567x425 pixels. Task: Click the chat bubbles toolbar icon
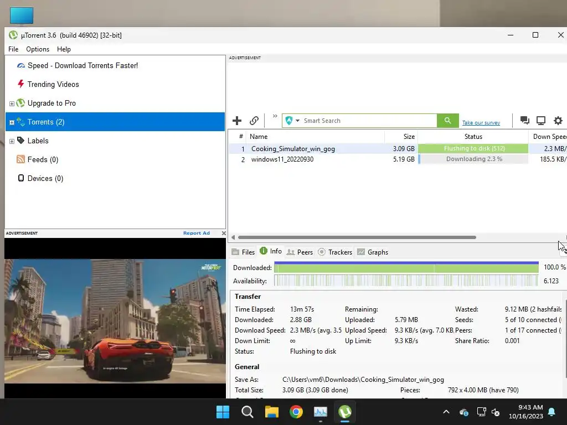pyautogui.click(x=525, y=120)
